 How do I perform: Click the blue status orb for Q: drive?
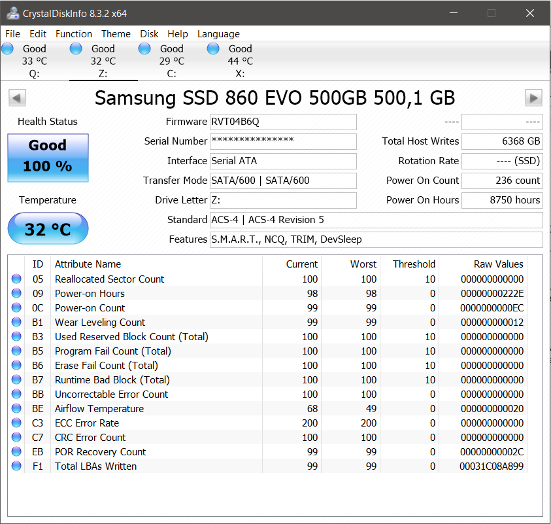(8, 48)
